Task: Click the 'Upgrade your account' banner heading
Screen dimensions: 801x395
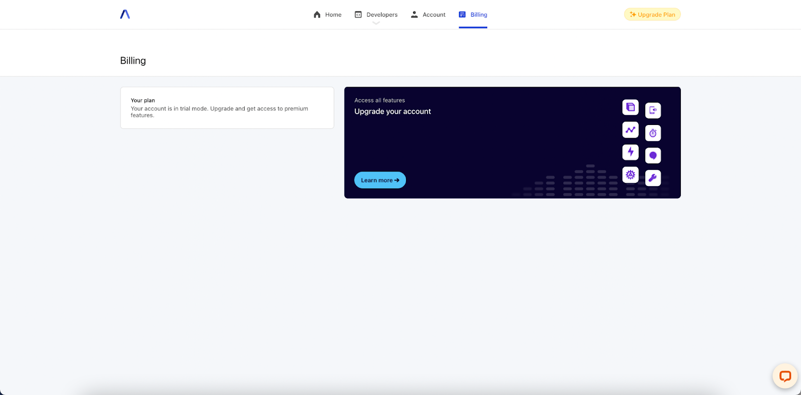Action: (392, 111)
